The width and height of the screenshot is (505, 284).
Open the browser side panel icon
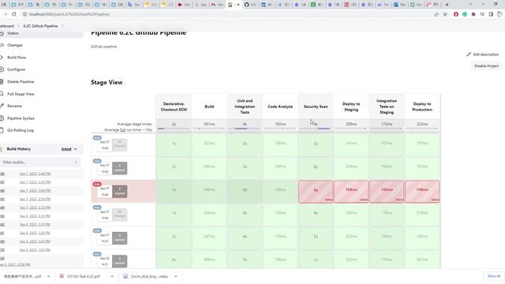click(491, 14)
